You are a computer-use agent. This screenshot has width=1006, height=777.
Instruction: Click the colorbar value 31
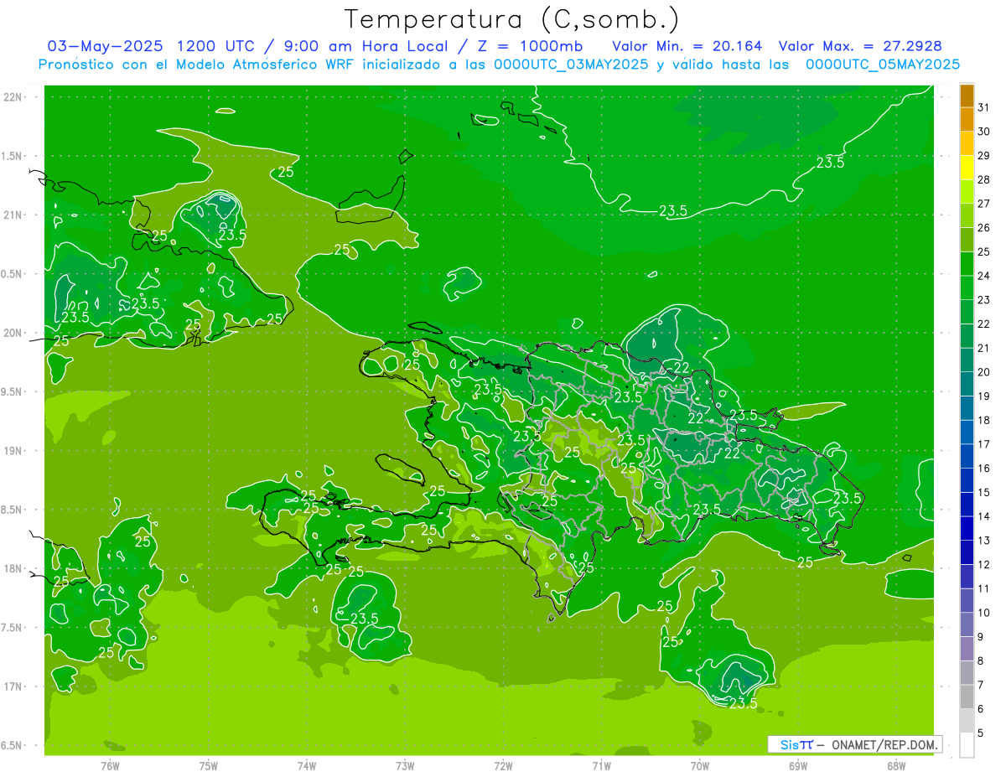984,107
